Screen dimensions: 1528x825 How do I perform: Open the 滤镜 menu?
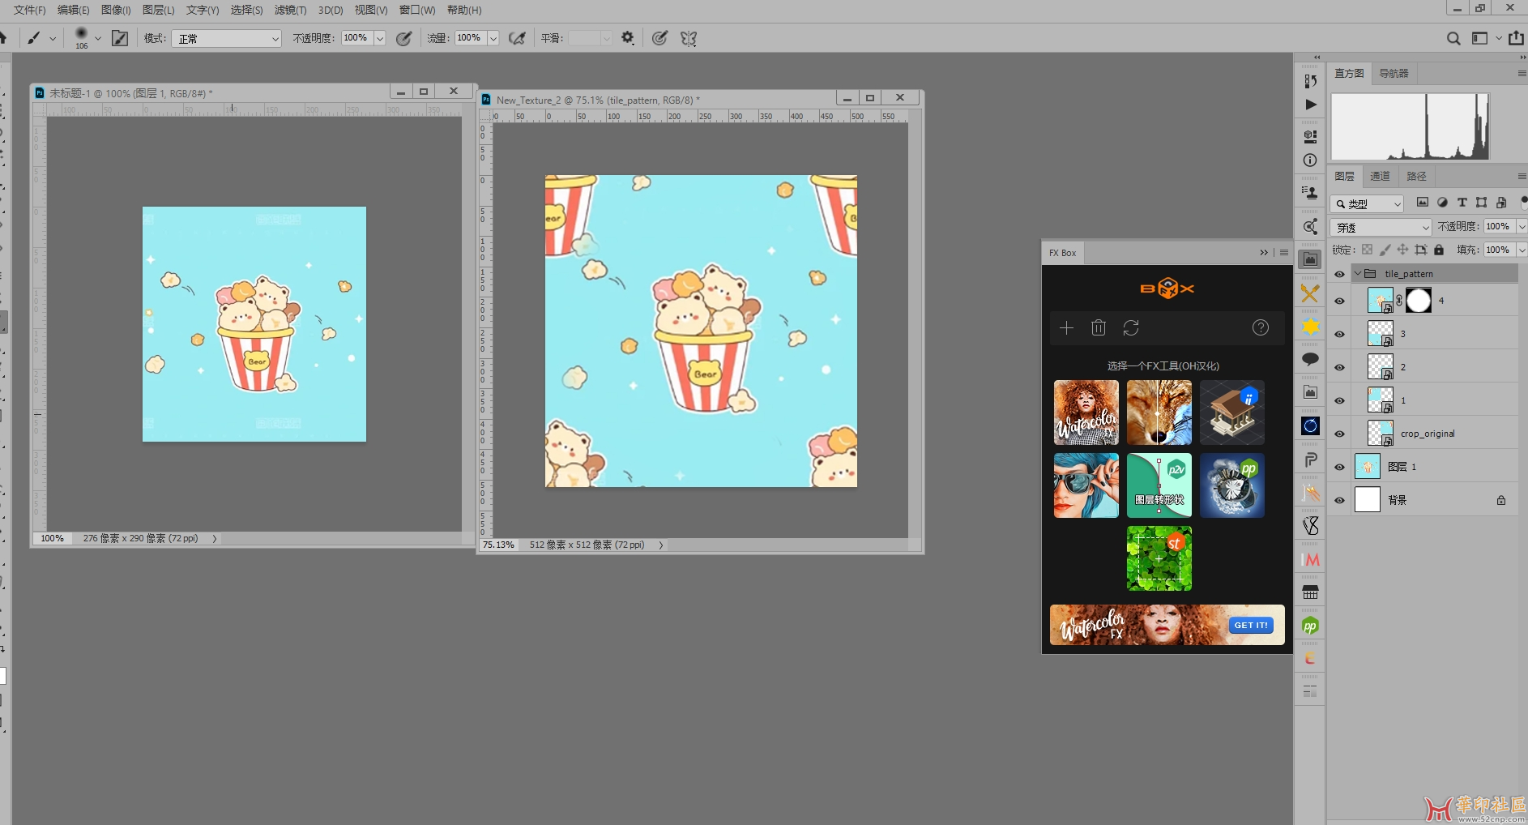[290, 10]
